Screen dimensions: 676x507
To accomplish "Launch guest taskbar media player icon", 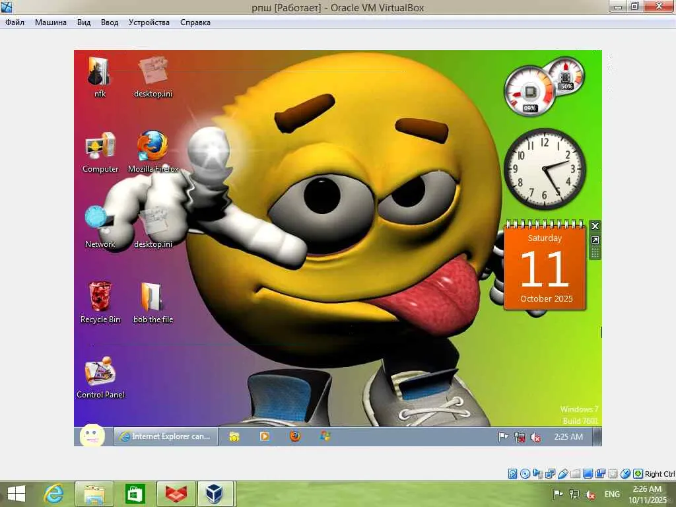I will click(x=264, y=436).
